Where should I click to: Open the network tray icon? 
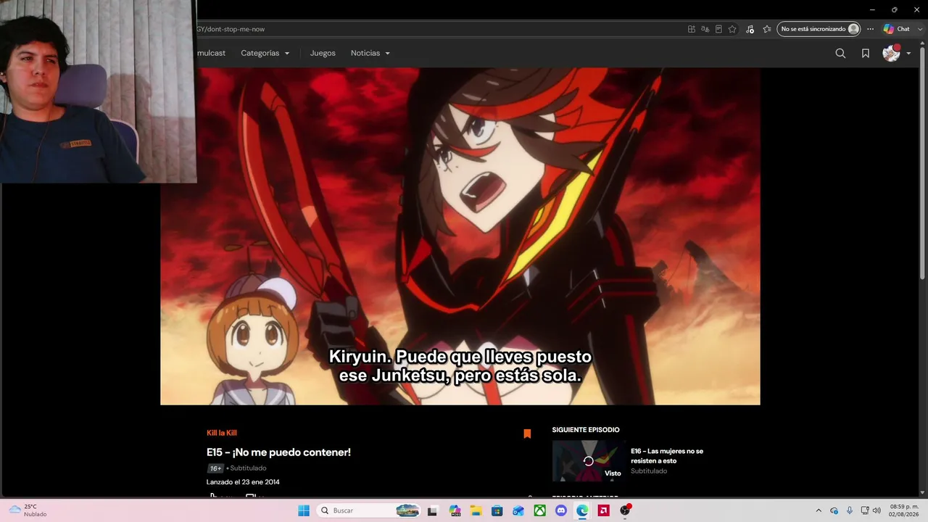[865, 510]
